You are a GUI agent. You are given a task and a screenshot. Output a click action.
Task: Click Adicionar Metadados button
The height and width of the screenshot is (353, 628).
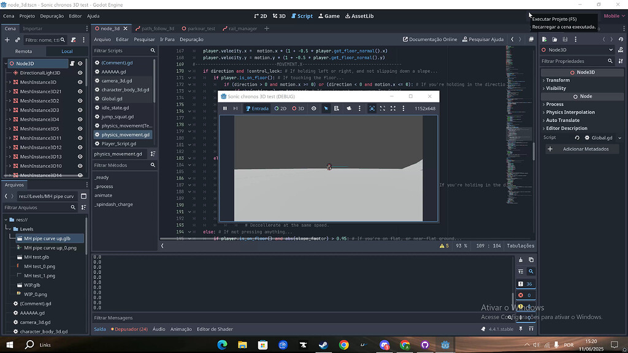coord(582,149)
